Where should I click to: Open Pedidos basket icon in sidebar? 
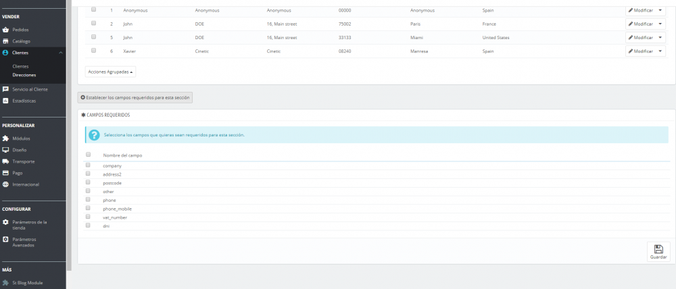click(x=5, y=30)
